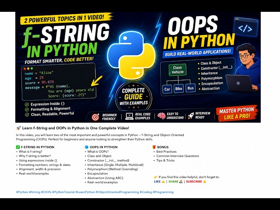Screen dimensions: 280x210
Task: Open the #ObjectOrientedProgramming hashtag
Action: (117, 192)
